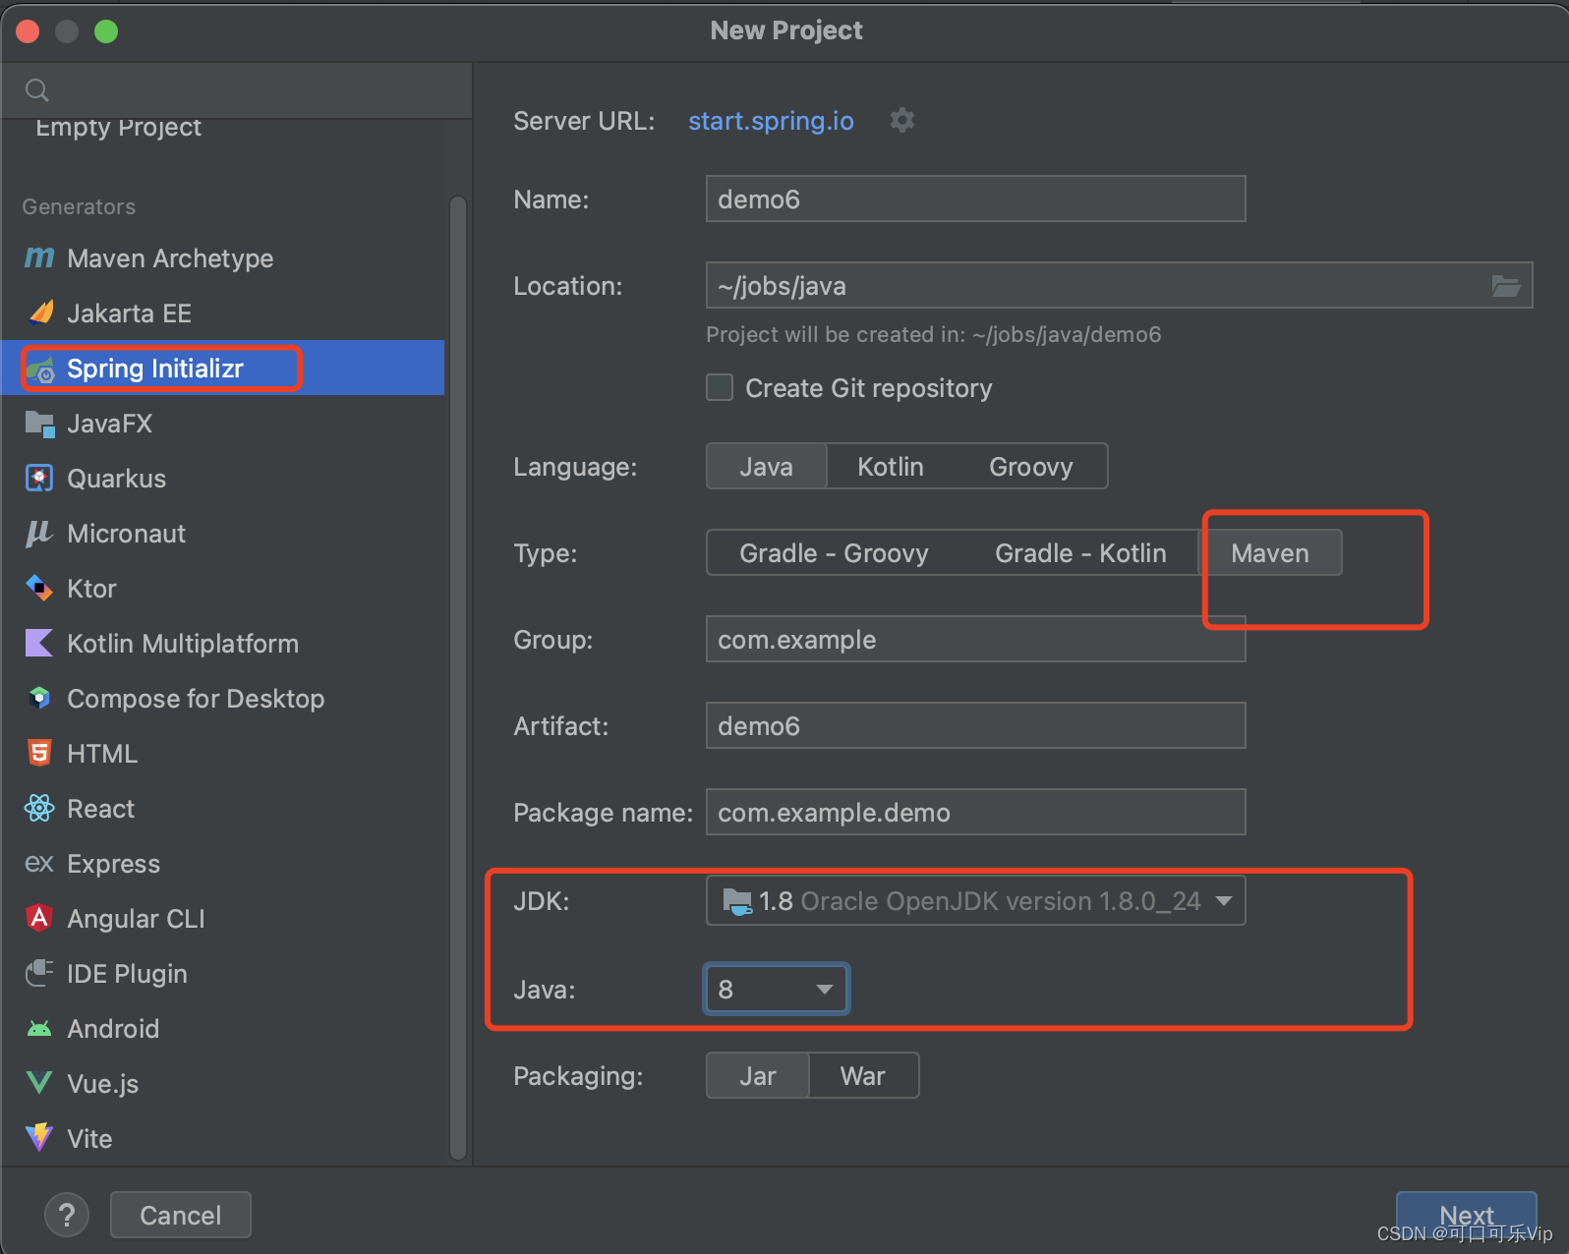Click the HTML5 shield icon
The height and width of the screenshot is (1254, 1569).
39,753
